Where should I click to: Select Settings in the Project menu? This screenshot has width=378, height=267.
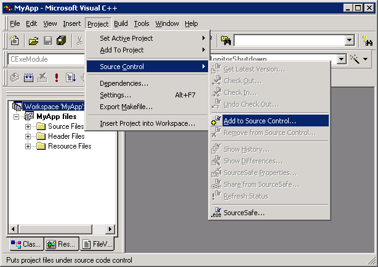[x=116, y=95]
